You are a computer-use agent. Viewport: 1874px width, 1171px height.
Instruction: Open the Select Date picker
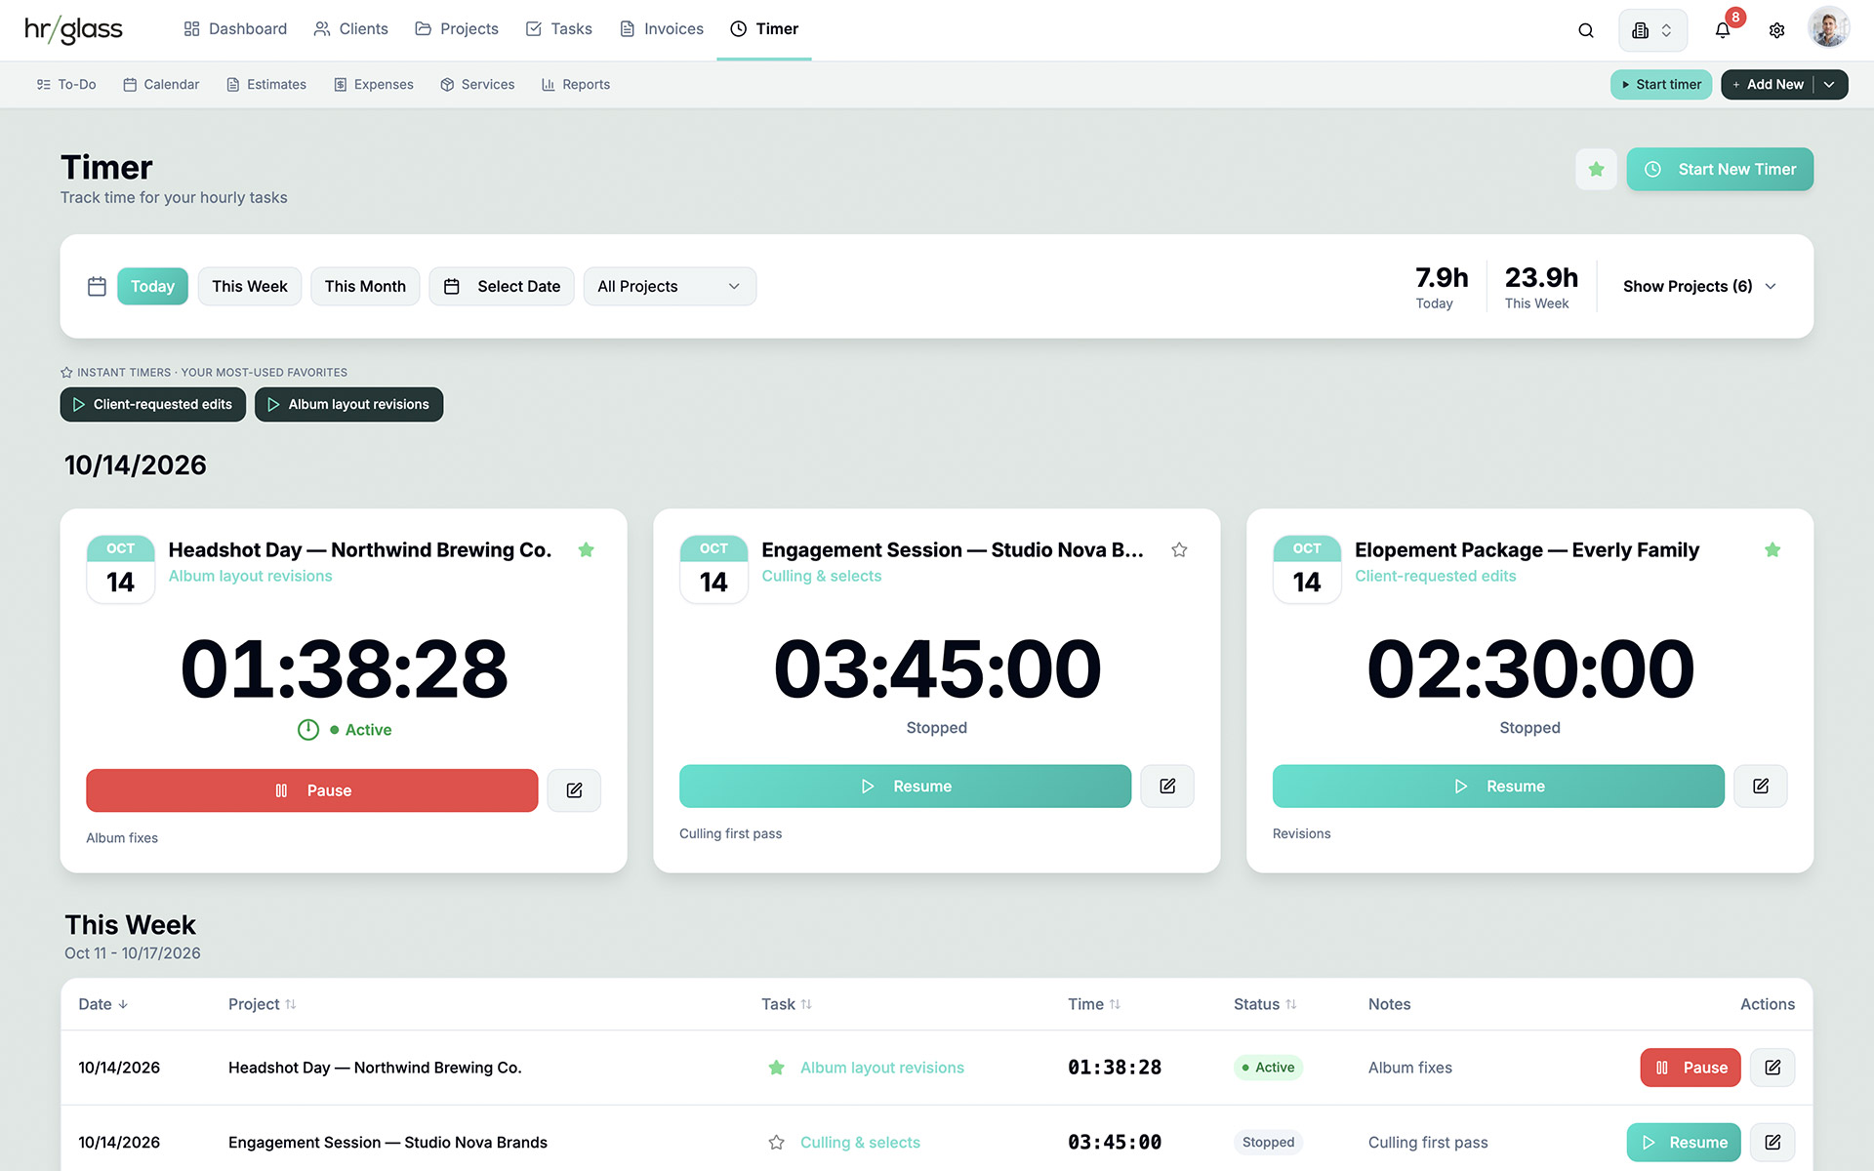coord(502,287)
